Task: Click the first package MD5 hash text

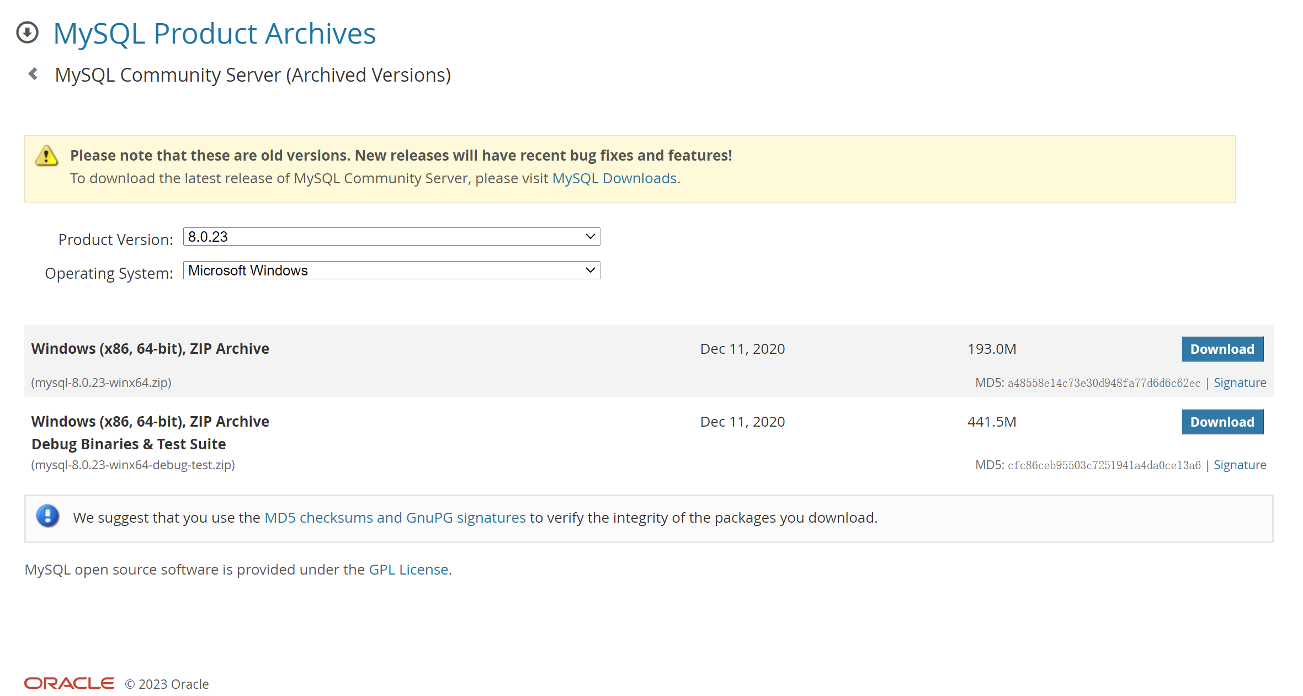Action: (1104, 384)
